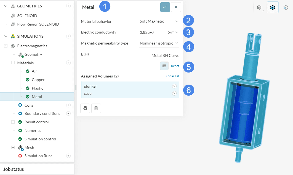The width and height of the screenshot is (293, 175).
Task: Add a new geometry with plus icon
Action: pos(68,6)
